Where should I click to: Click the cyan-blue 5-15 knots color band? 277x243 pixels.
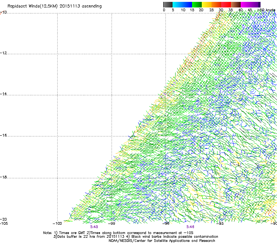click(x=182, y=4)
